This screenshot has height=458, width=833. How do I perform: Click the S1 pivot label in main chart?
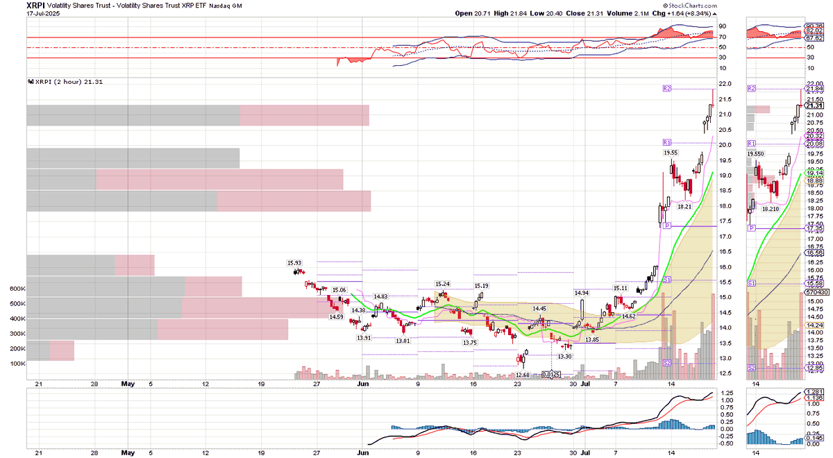click(x=666, y=279)
